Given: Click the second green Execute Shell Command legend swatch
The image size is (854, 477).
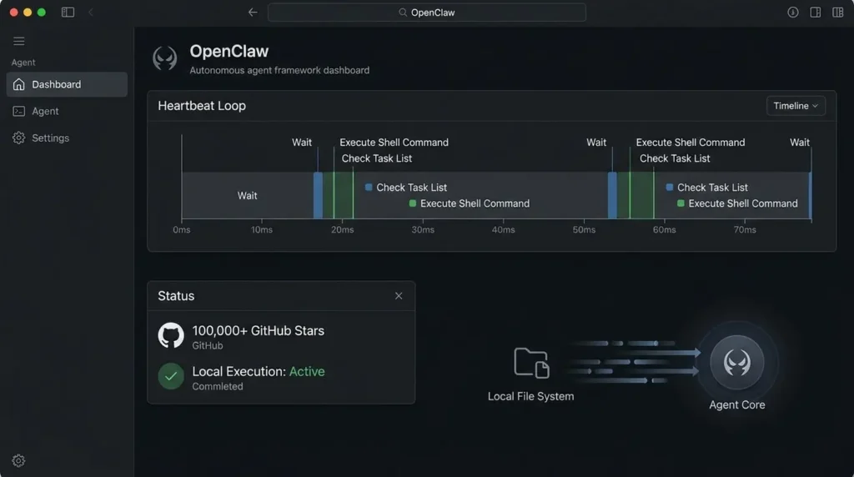Looking at the screenshot, I should coord(681,203).
